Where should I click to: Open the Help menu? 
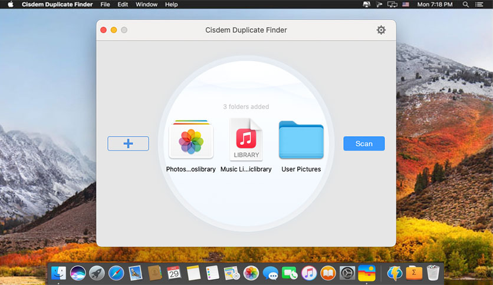coord(172,4)
